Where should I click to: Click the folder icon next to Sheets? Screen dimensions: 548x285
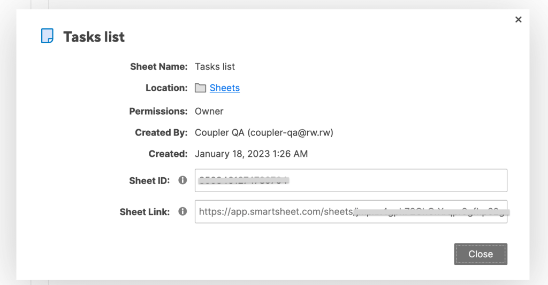pos(200,88)
